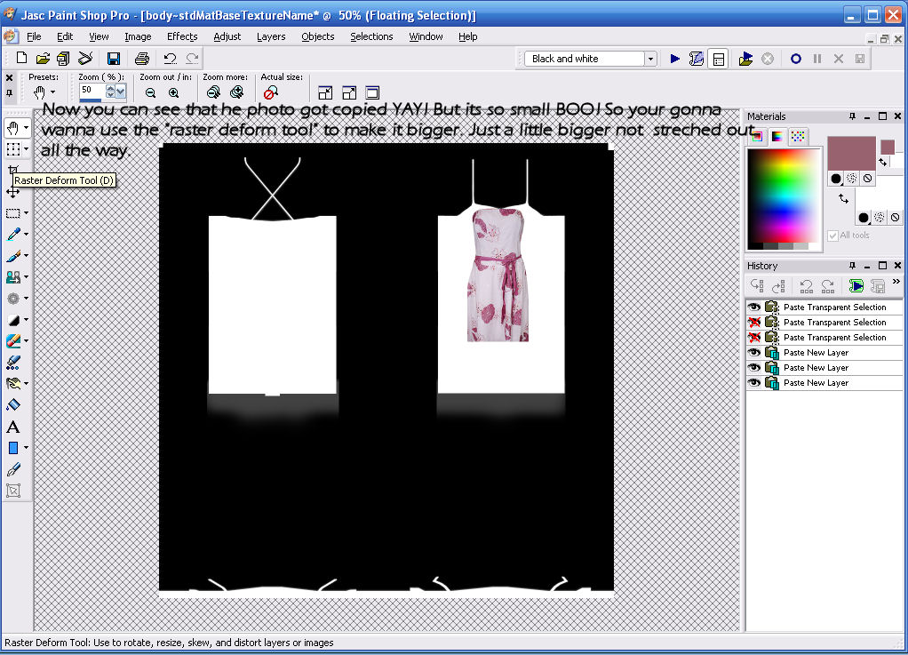Click the large foreground color swatch
The image size is (908, 655).
point(851,152)
